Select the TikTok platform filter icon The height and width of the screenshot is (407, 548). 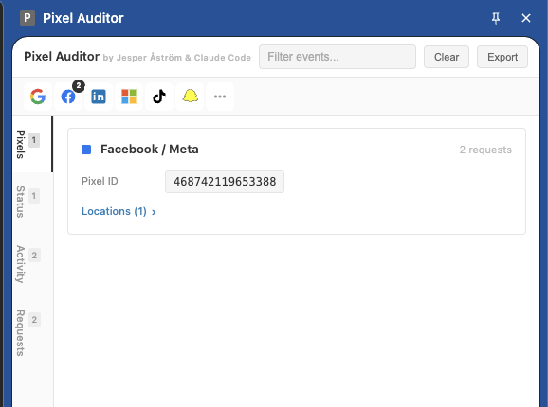pos(159,97)
